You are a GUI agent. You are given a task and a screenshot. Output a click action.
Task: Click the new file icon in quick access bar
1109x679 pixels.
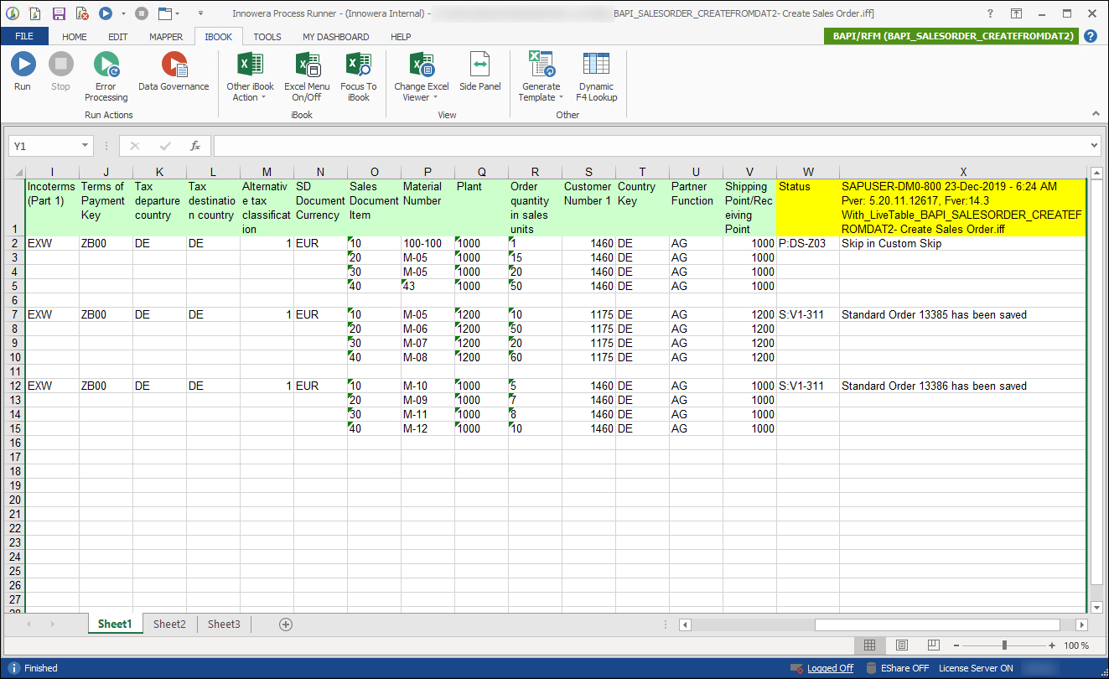(x=35, y=13)
